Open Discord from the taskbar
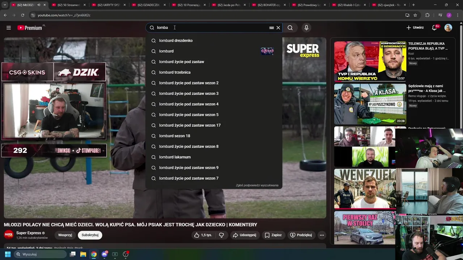Screen dimensions: 463x260 point(105,254)
